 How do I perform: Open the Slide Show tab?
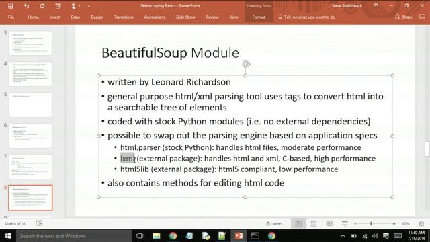185,17
